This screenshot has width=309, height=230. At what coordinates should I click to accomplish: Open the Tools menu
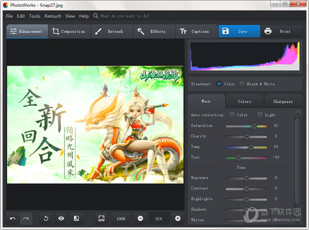pos(35,16)
